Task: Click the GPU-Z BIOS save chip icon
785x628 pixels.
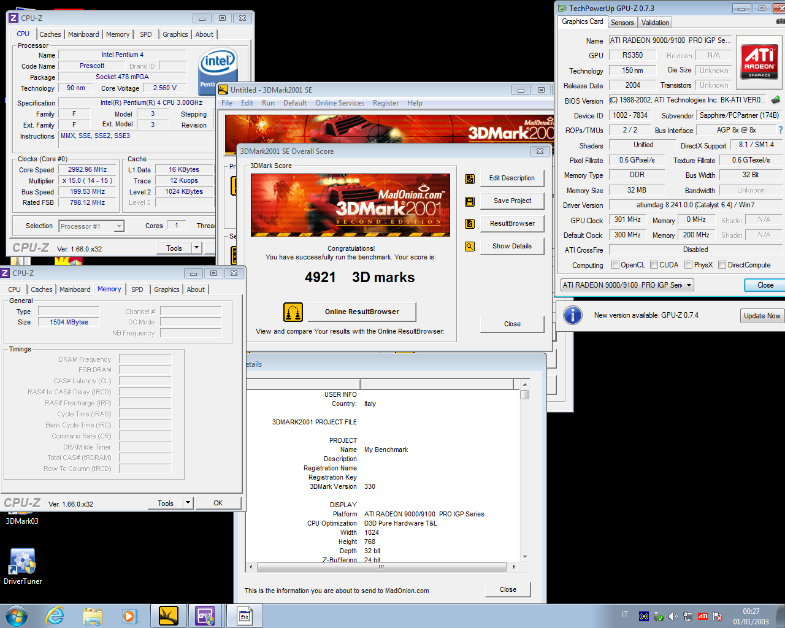Action: point(776,99)
